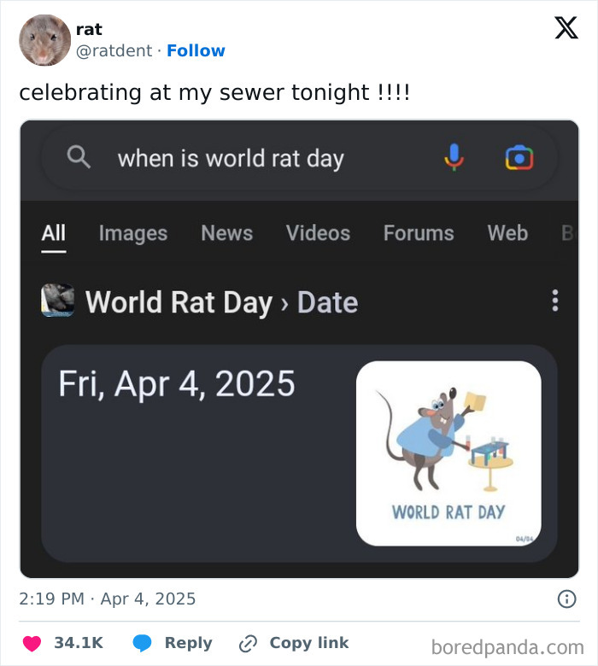Switch to the News tab

point(227,233)
